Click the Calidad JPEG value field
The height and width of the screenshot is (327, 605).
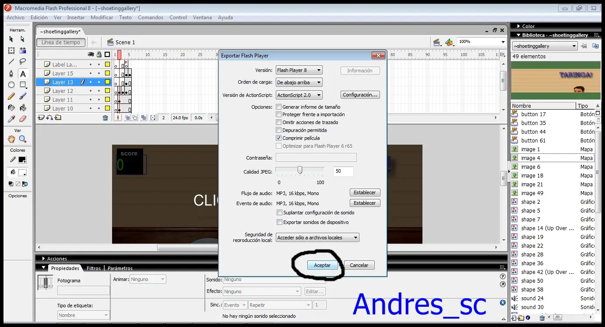(x=343, y=171)
